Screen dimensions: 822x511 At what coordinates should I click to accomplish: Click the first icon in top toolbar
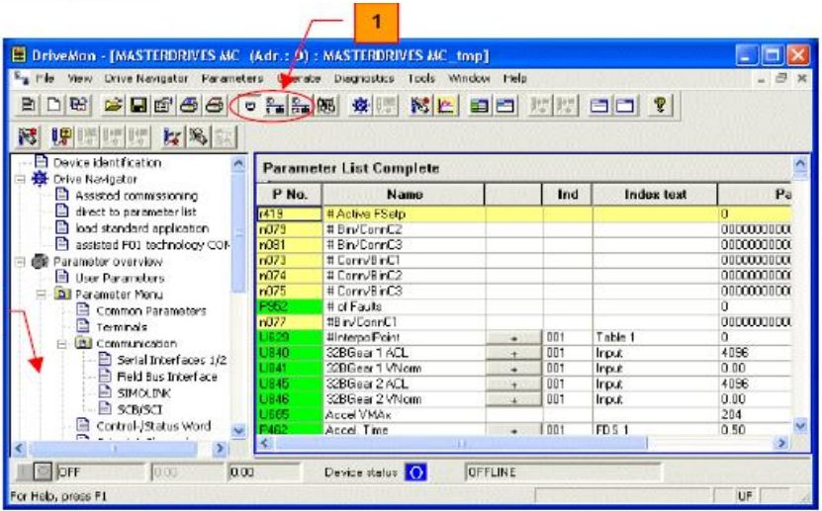(x=29, y=105)
